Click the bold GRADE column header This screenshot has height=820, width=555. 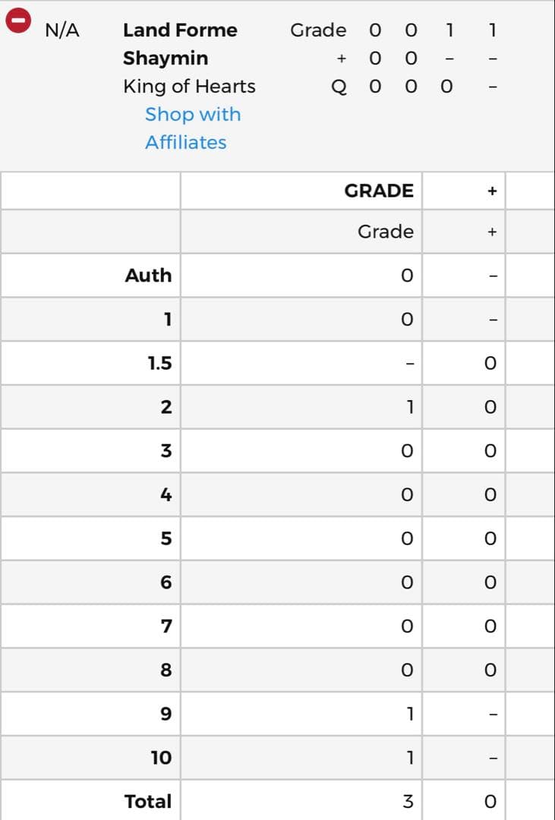click(x=379, y=191)
